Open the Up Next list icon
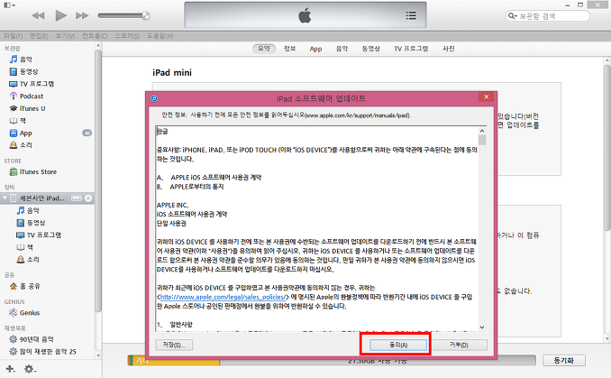This screenshot has height=378, width=611. coord(411,15)
